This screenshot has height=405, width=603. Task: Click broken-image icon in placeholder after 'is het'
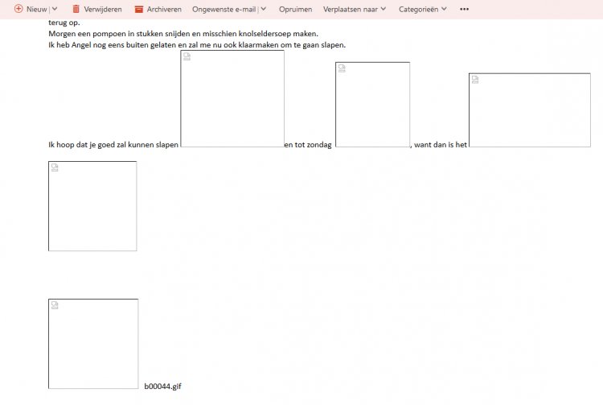[x=475, y=80]
